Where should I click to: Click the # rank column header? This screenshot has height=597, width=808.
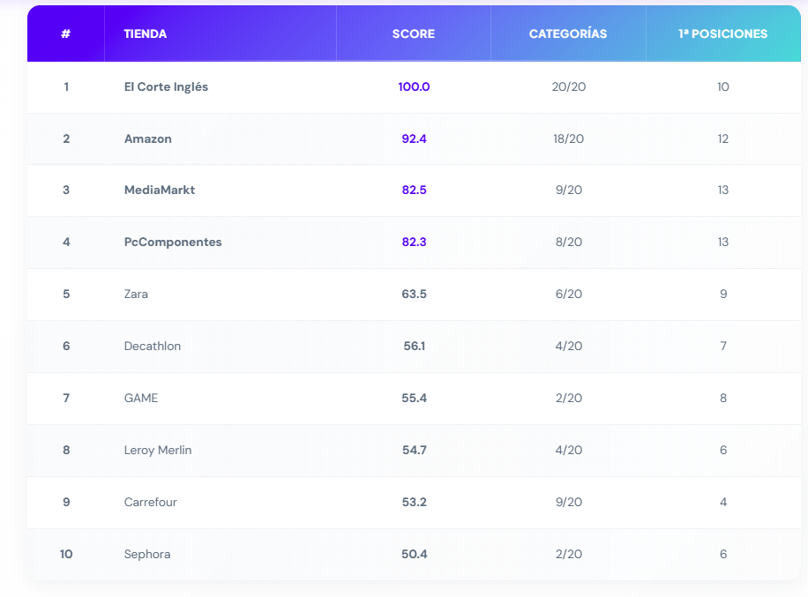(x=66, y=34)
